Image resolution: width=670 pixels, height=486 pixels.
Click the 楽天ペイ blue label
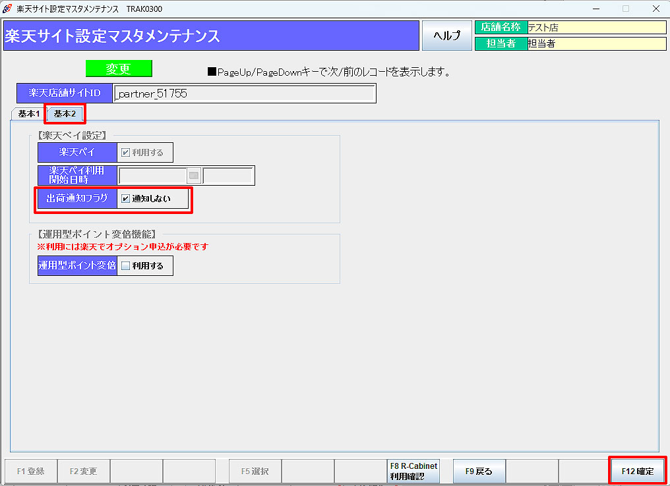77,152
